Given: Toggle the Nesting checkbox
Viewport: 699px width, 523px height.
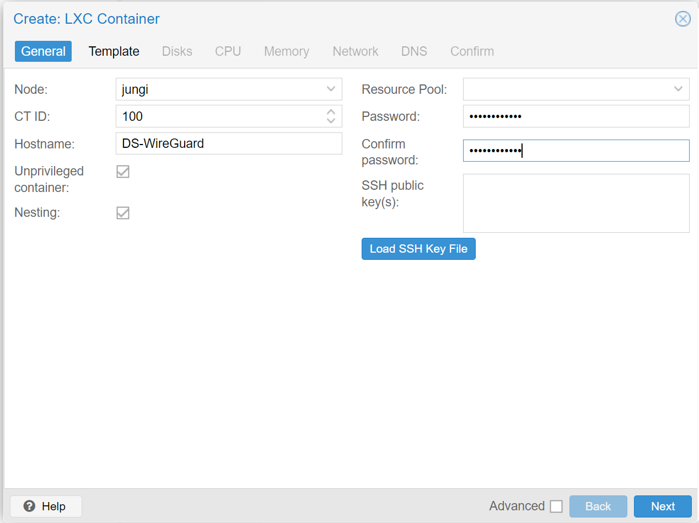Looking at the screenshot, I should (x=123, y=213).
